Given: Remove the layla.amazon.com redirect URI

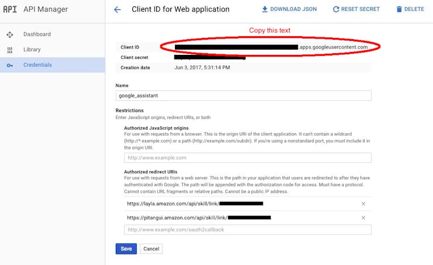Looking at the screenshot, I should (x=363, y=204).
